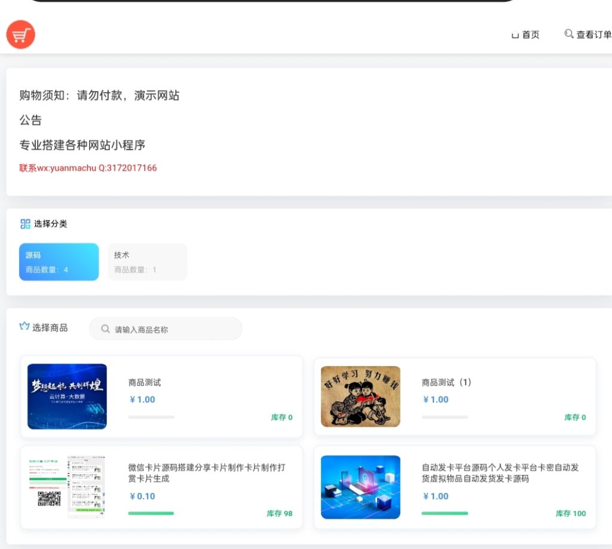Click the green stock bar for 库存 98

(151, 513)
